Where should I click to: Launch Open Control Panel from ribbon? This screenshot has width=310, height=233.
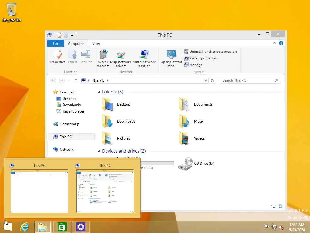point(171,59)
